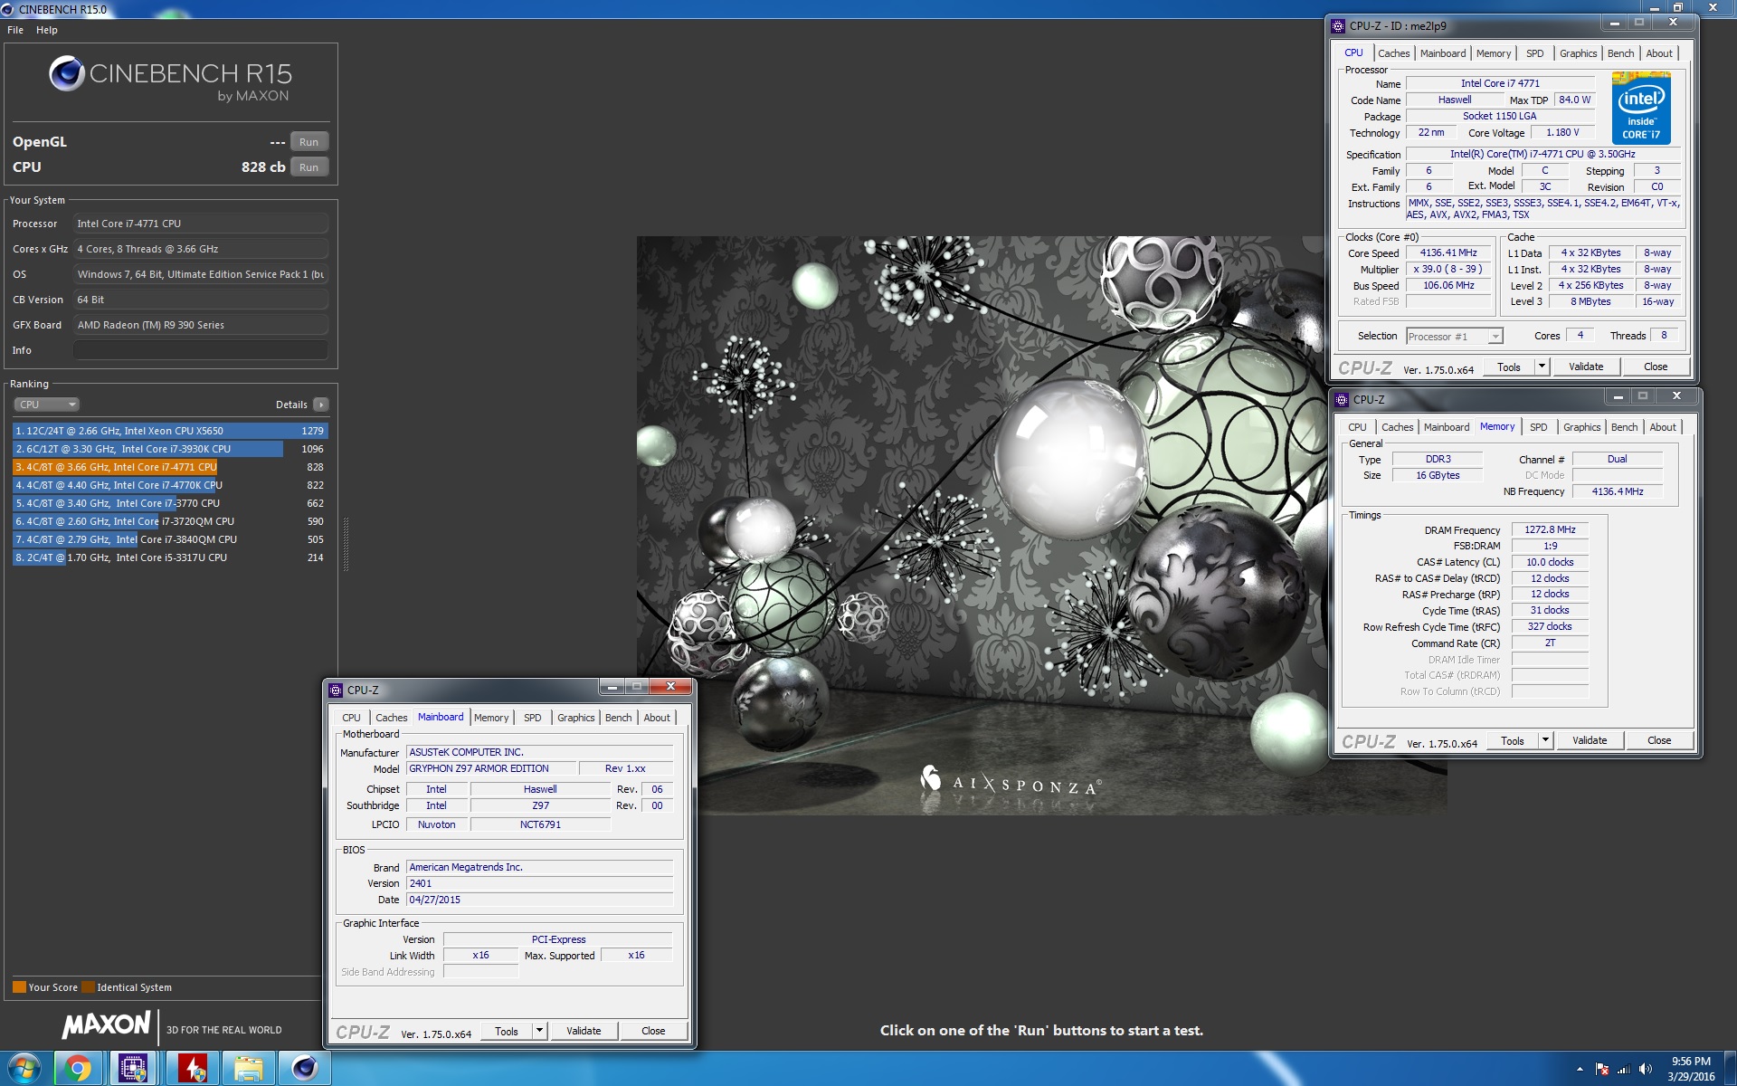Screen dimensions: 1737x1086
Task: Open Action Center flag in system tray
Action: point(1602,1069)
